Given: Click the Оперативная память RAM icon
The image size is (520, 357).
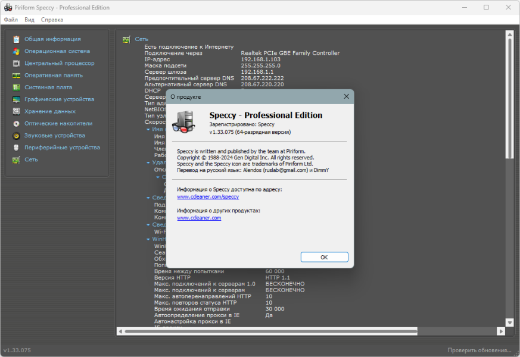Looking at the screenshot, I should (x=16, y=76).
